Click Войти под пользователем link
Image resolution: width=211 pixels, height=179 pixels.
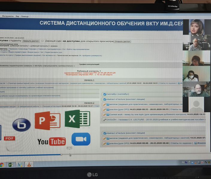78,49
